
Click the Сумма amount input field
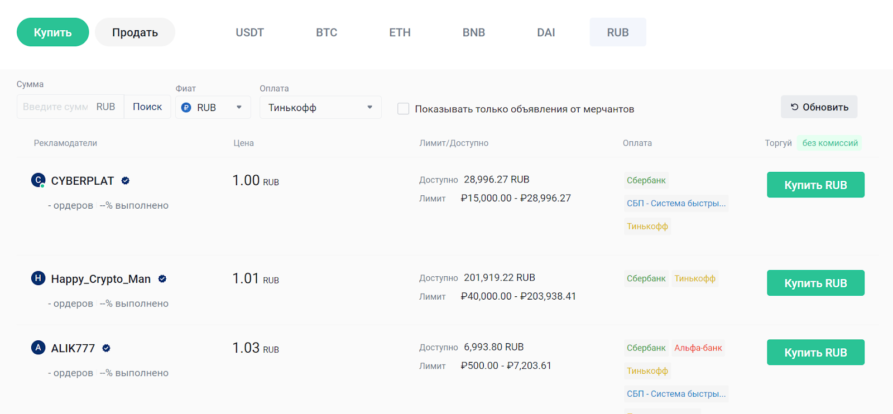(56, 107)
